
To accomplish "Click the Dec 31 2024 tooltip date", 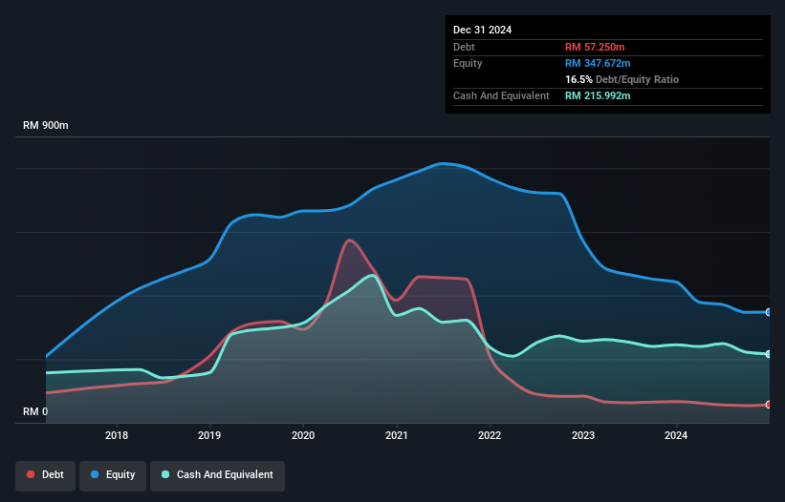I will [x=482, y=30].
